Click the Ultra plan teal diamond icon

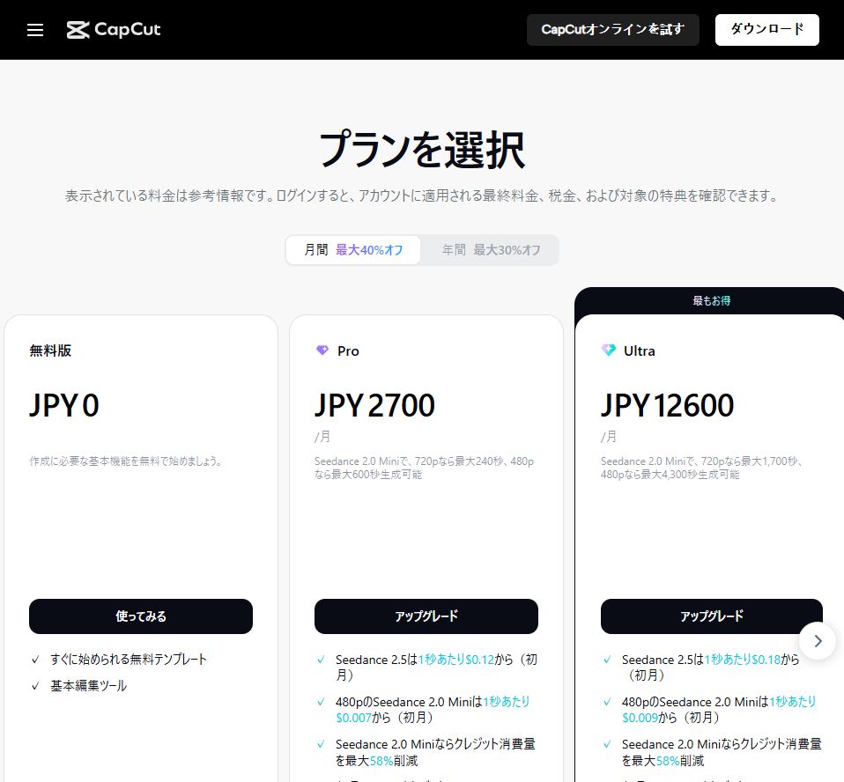(608, 350)
